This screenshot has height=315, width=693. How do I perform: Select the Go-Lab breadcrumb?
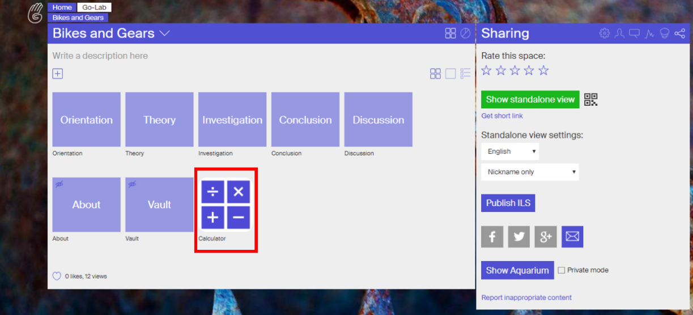tap(94, 7)
